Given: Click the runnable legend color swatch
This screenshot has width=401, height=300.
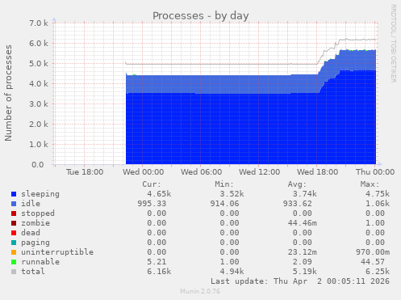Looking at the screenshot, I should 14,262.
